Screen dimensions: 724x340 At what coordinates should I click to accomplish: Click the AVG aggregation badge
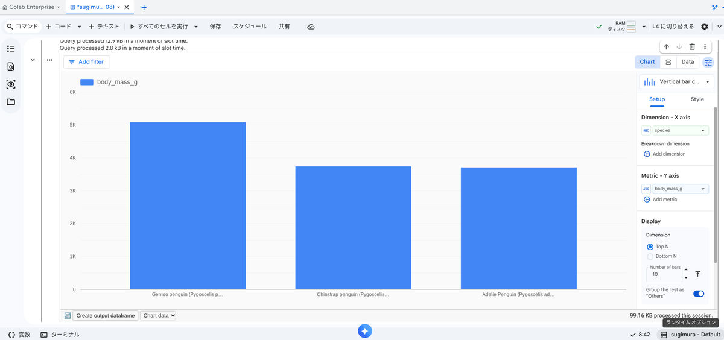click(646, 189)
